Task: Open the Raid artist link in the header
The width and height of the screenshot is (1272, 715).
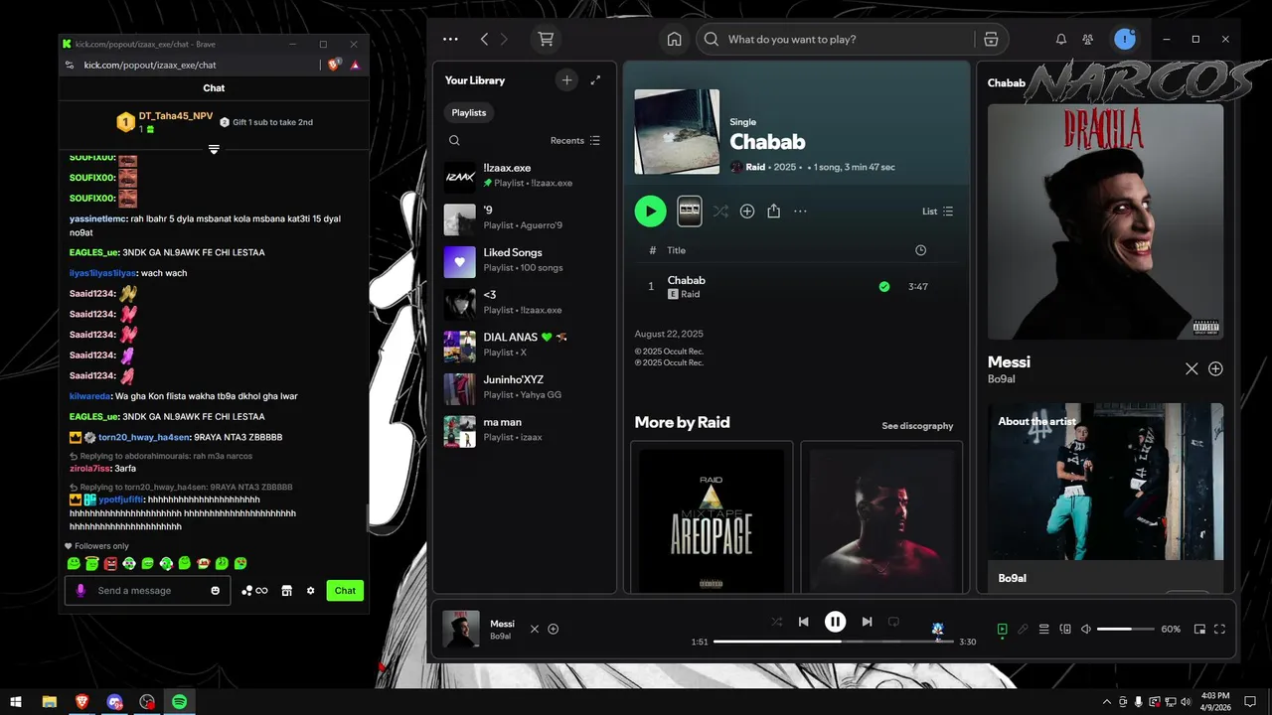Action: tap(755, 167)
